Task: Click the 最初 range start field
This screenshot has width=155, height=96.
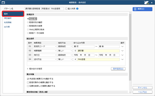Action: 84,46
